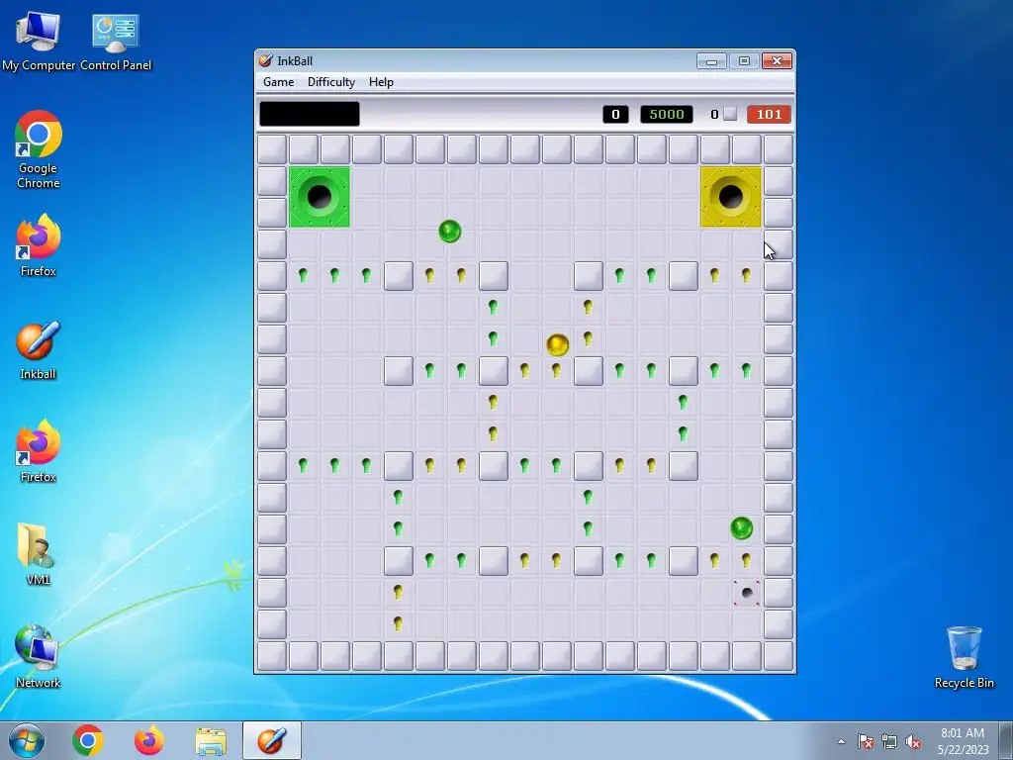
Task: Select the Recycle Bin icon
Action: pyautogui.click(x=964, y=656)
